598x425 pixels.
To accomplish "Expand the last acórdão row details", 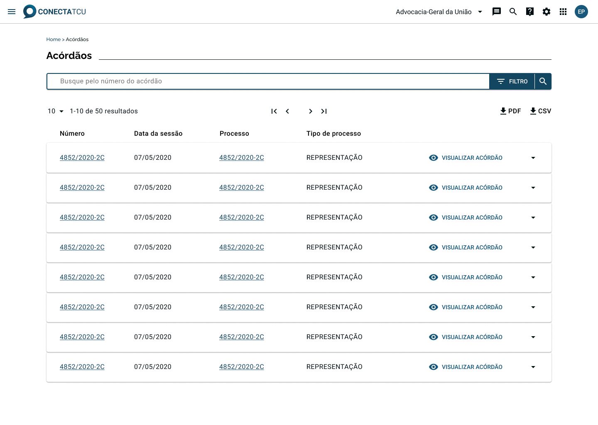I will pos(533,367).
